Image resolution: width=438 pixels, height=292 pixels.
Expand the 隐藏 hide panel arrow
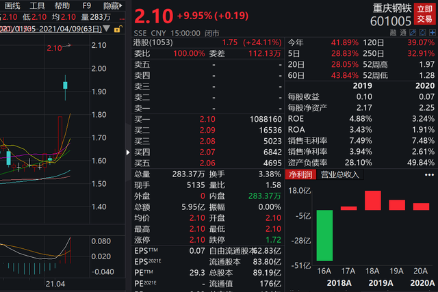[111, 5]
